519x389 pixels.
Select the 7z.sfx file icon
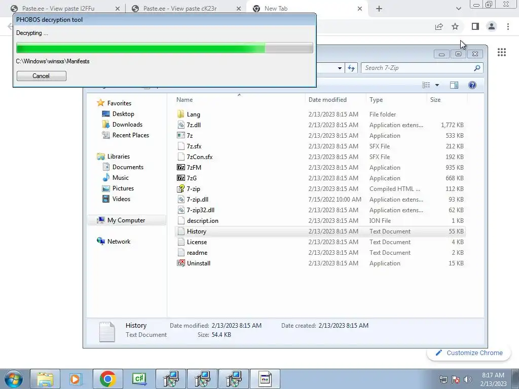pyautogui.click(x=181, y=146)
